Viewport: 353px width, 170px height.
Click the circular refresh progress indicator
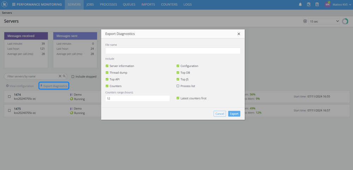point(345,22)
